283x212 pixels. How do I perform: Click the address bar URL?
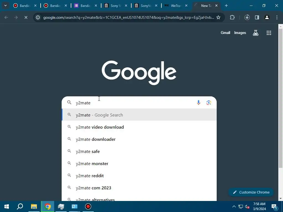(129, 17)
